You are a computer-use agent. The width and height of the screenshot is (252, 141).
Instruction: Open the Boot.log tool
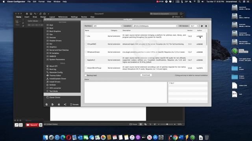53,69
